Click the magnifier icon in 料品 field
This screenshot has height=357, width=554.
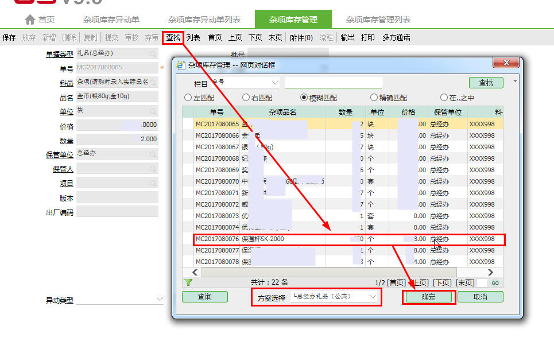point(153,83)
